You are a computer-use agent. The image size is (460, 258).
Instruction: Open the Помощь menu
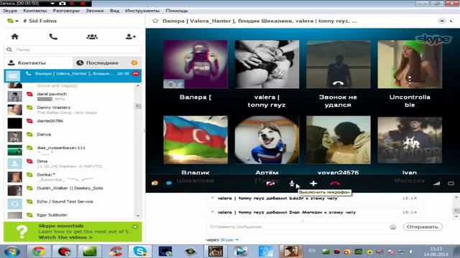point(177,11)
